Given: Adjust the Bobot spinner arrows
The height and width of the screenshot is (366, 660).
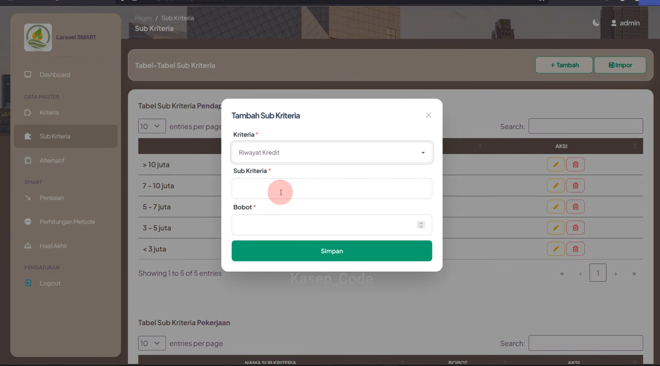Looking at the screenshot, I should click(421, 225).
